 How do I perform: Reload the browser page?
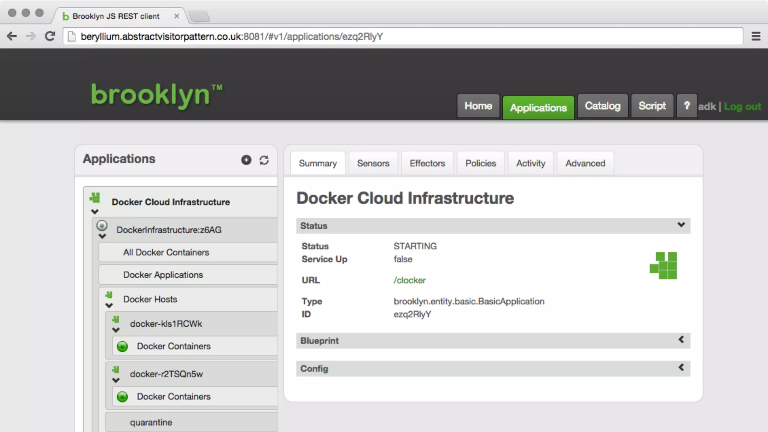click(x=50, y=36)
